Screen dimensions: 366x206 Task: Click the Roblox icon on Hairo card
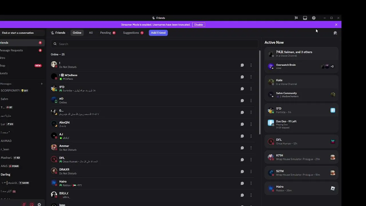pyautogui.click(x=333, y=188)
